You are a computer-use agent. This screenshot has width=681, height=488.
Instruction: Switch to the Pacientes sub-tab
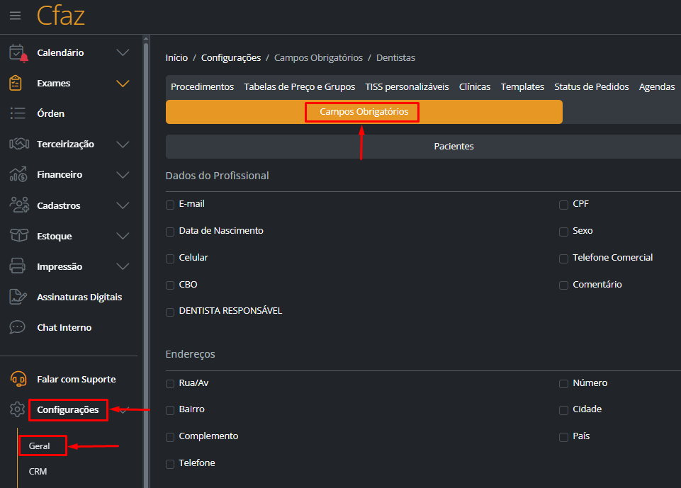coord(454,147)
